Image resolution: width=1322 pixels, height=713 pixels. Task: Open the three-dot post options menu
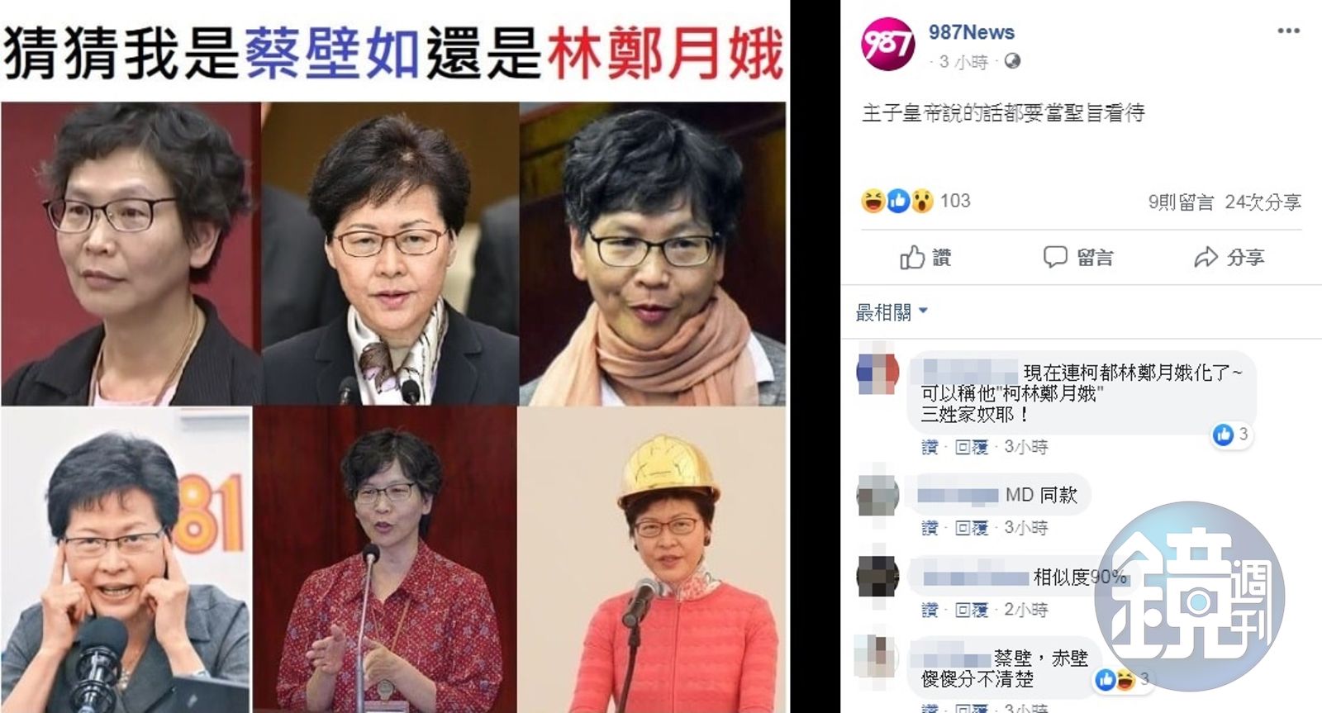pyautogui.click(x=1288, y=31)
